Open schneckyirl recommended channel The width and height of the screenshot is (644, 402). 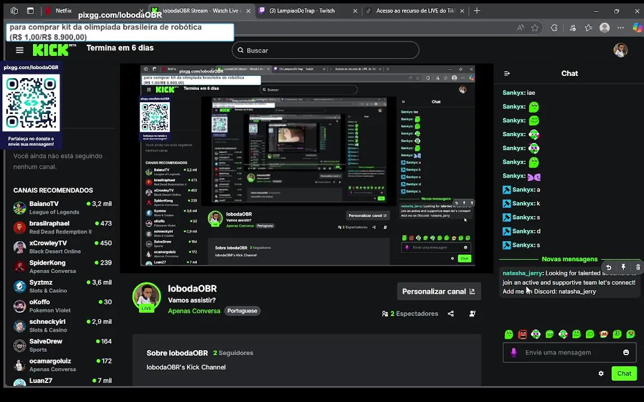click(63, 326)
